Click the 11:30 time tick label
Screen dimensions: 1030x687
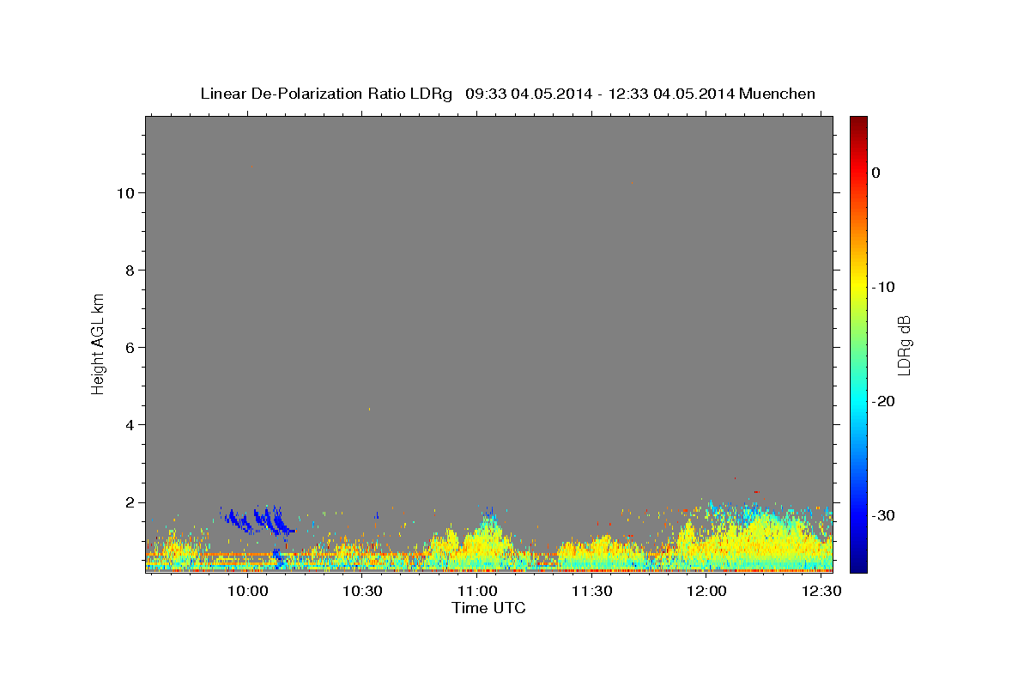[591, 592]
